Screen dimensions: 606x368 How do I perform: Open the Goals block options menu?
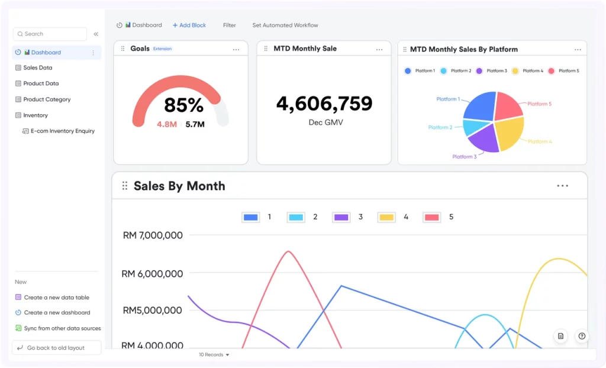(236, 50)
